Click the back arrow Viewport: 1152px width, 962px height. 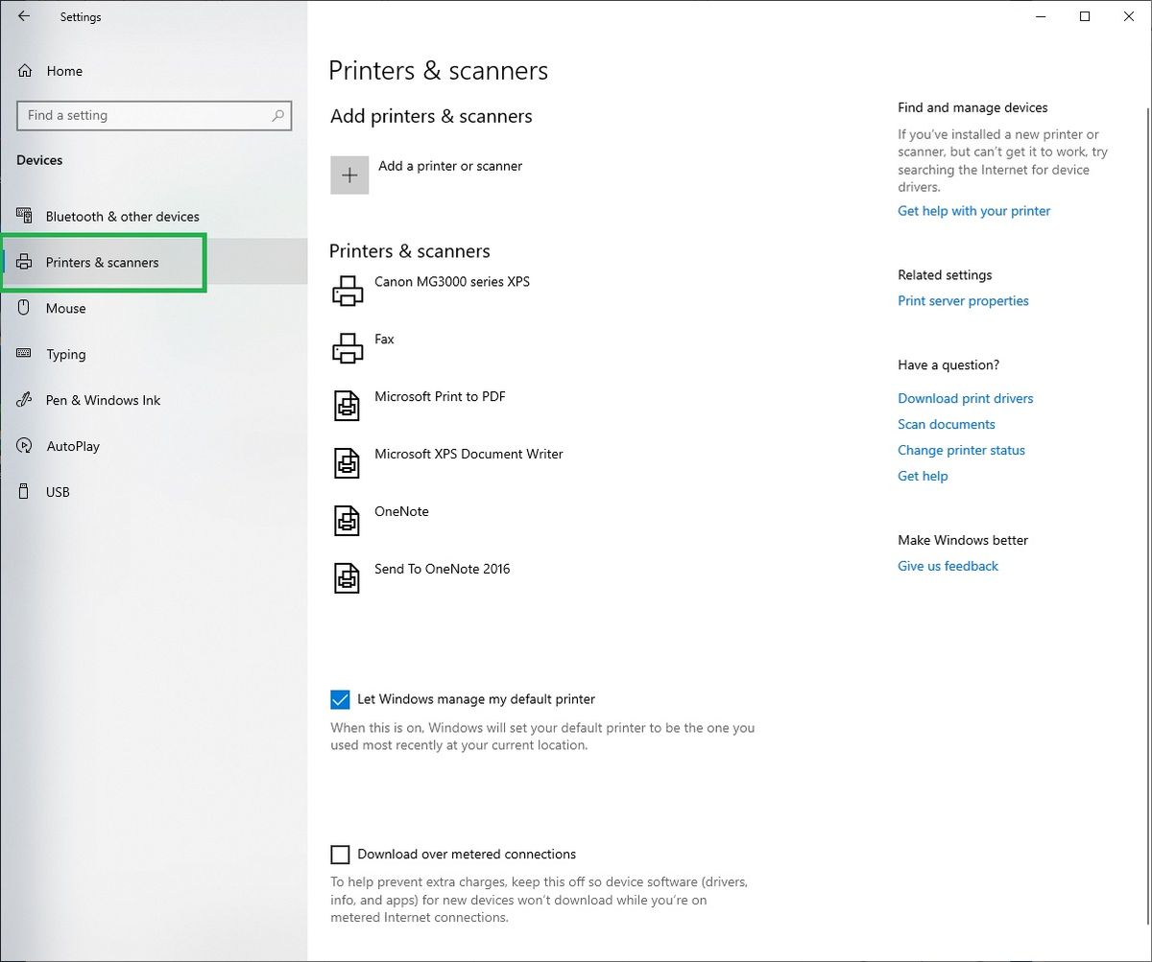pyautogui.click(x=23, y=16)
